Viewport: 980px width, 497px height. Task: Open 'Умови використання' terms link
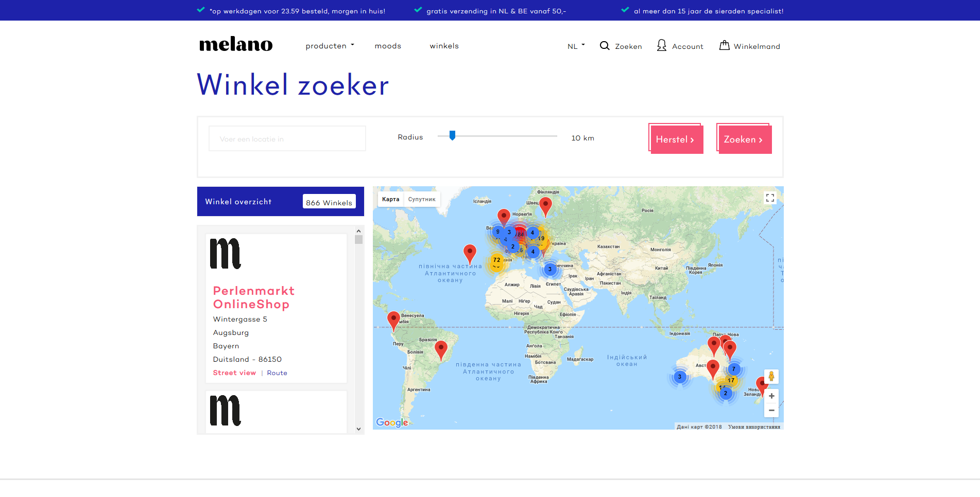point(754,427)
